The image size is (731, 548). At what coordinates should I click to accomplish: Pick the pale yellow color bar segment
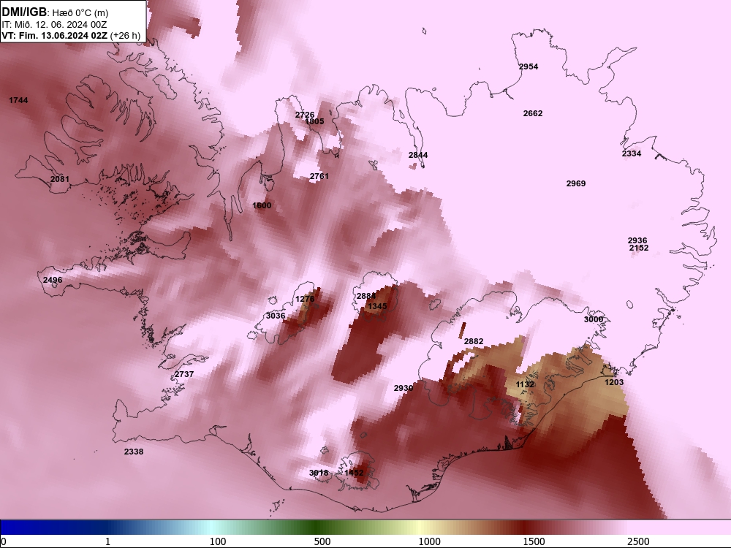coord(420,528)
